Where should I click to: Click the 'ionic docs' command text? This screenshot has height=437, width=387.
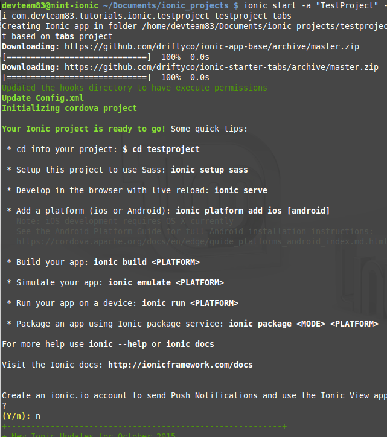click(x=190, y=344)
